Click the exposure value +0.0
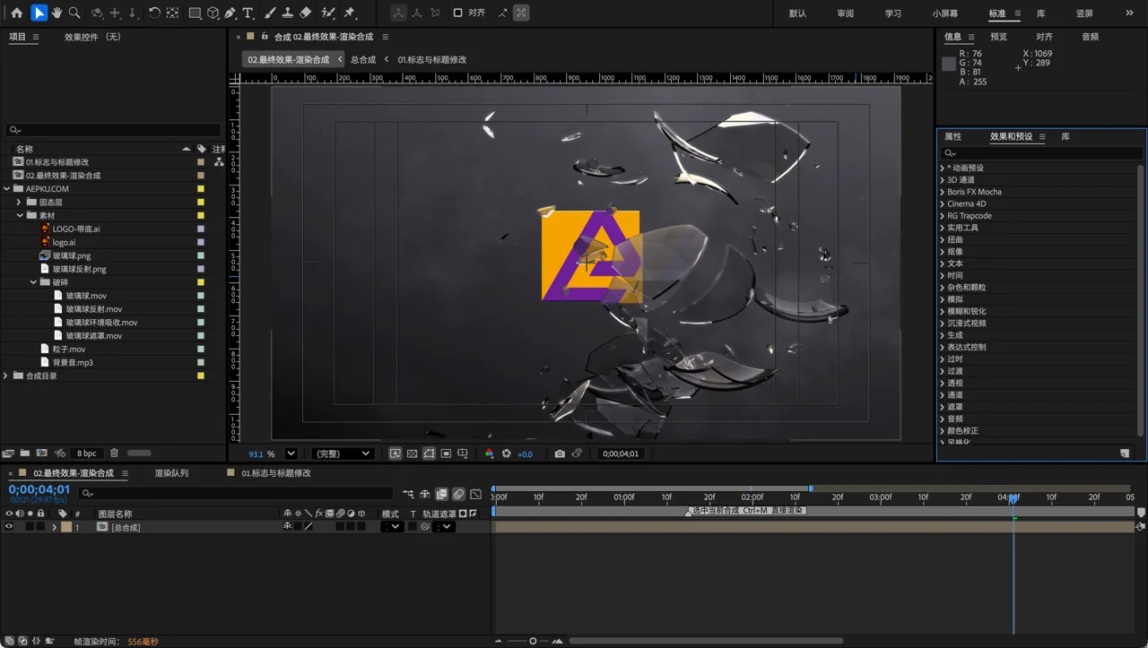 tap(525, 454)
